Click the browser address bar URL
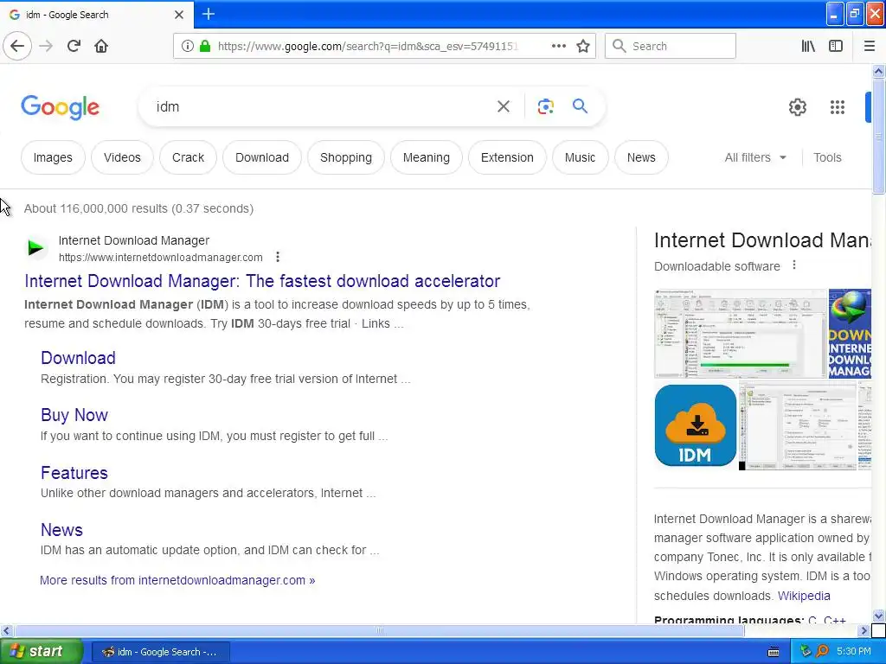886x664 pixels. (367, 47)
